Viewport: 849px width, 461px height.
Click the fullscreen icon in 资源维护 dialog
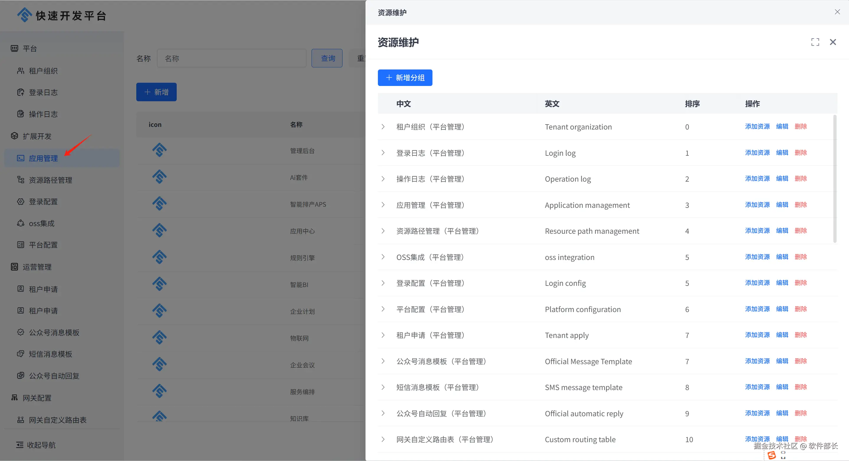tap(815, 42)
